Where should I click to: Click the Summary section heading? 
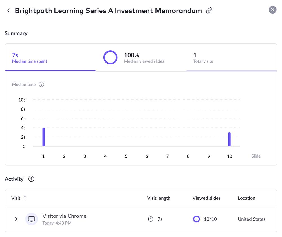[x=16, y=33]
